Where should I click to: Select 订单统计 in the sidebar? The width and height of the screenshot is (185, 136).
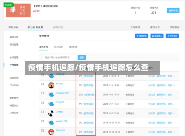14,113
